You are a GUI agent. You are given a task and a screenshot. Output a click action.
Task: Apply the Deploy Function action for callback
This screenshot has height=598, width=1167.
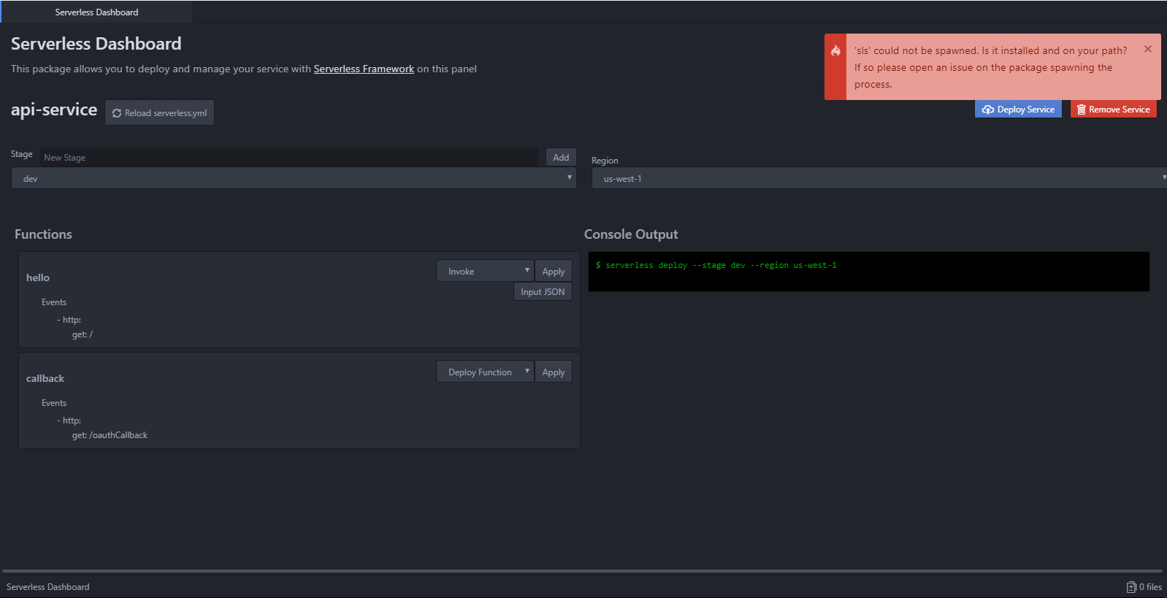pos(554,372)
